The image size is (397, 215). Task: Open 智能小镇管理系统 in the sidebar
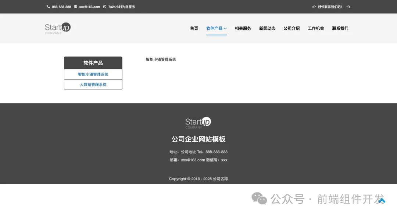point(93,74)
